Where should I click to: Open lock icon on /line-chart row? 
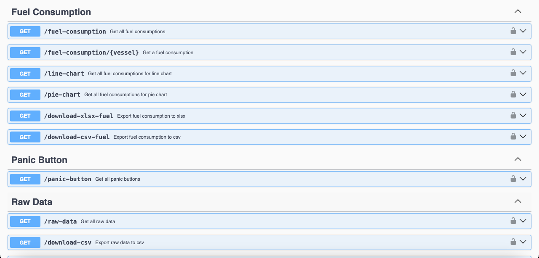coord(513,73)
